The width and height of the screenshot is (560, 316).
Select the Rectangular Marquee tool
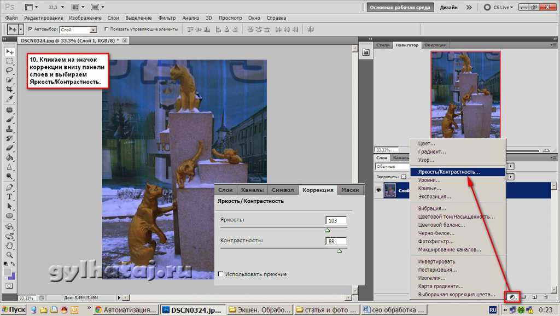[x=9, y=61]
